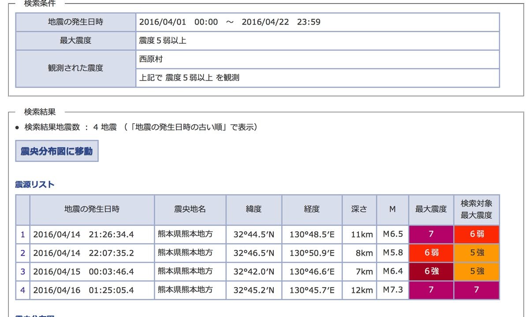The width and height of the screenshot is (526, 317).
Task: Open earthquake number 2 row link
Action: point(22,253)
